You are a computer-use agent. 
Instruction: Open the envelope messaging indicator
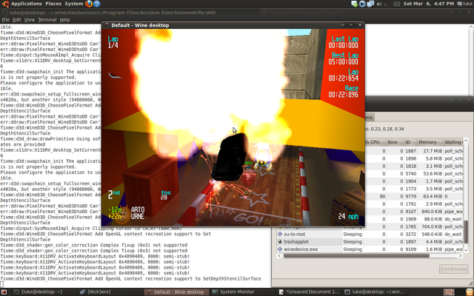397,4
